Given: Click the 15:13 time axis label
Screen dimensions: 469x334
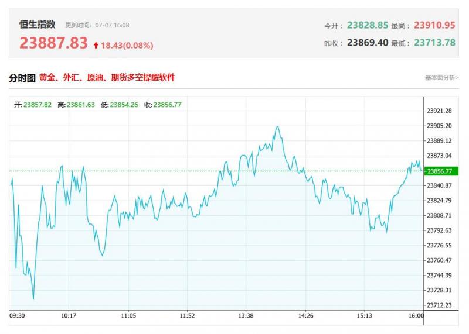Looking at the screenshot, I should pyautogui.click(x=364, y=316).
